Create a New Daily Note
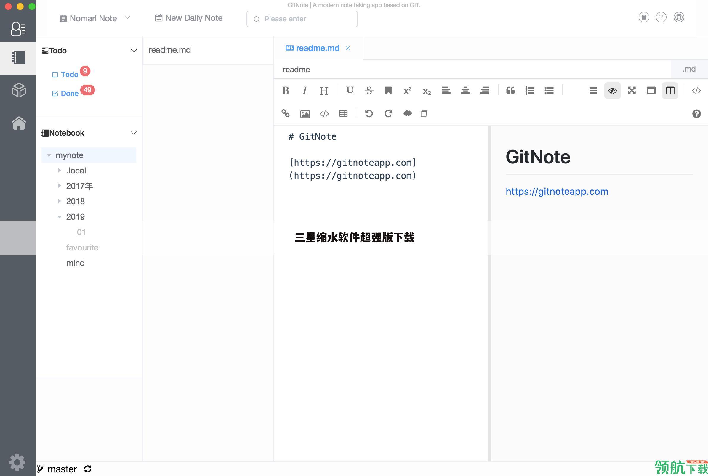 click(189, 18)
